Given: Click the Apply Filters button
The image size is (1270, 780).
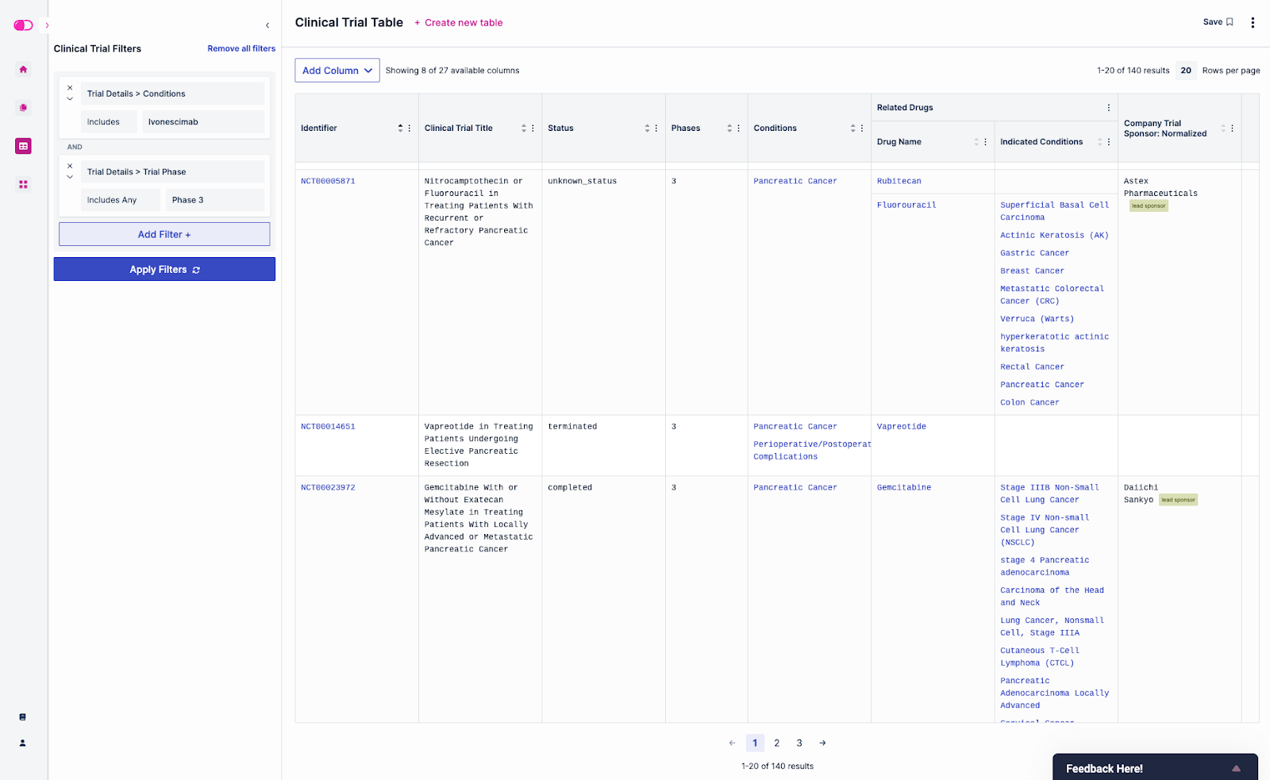Looking at the screenshot, I should [x=164, y=270].
